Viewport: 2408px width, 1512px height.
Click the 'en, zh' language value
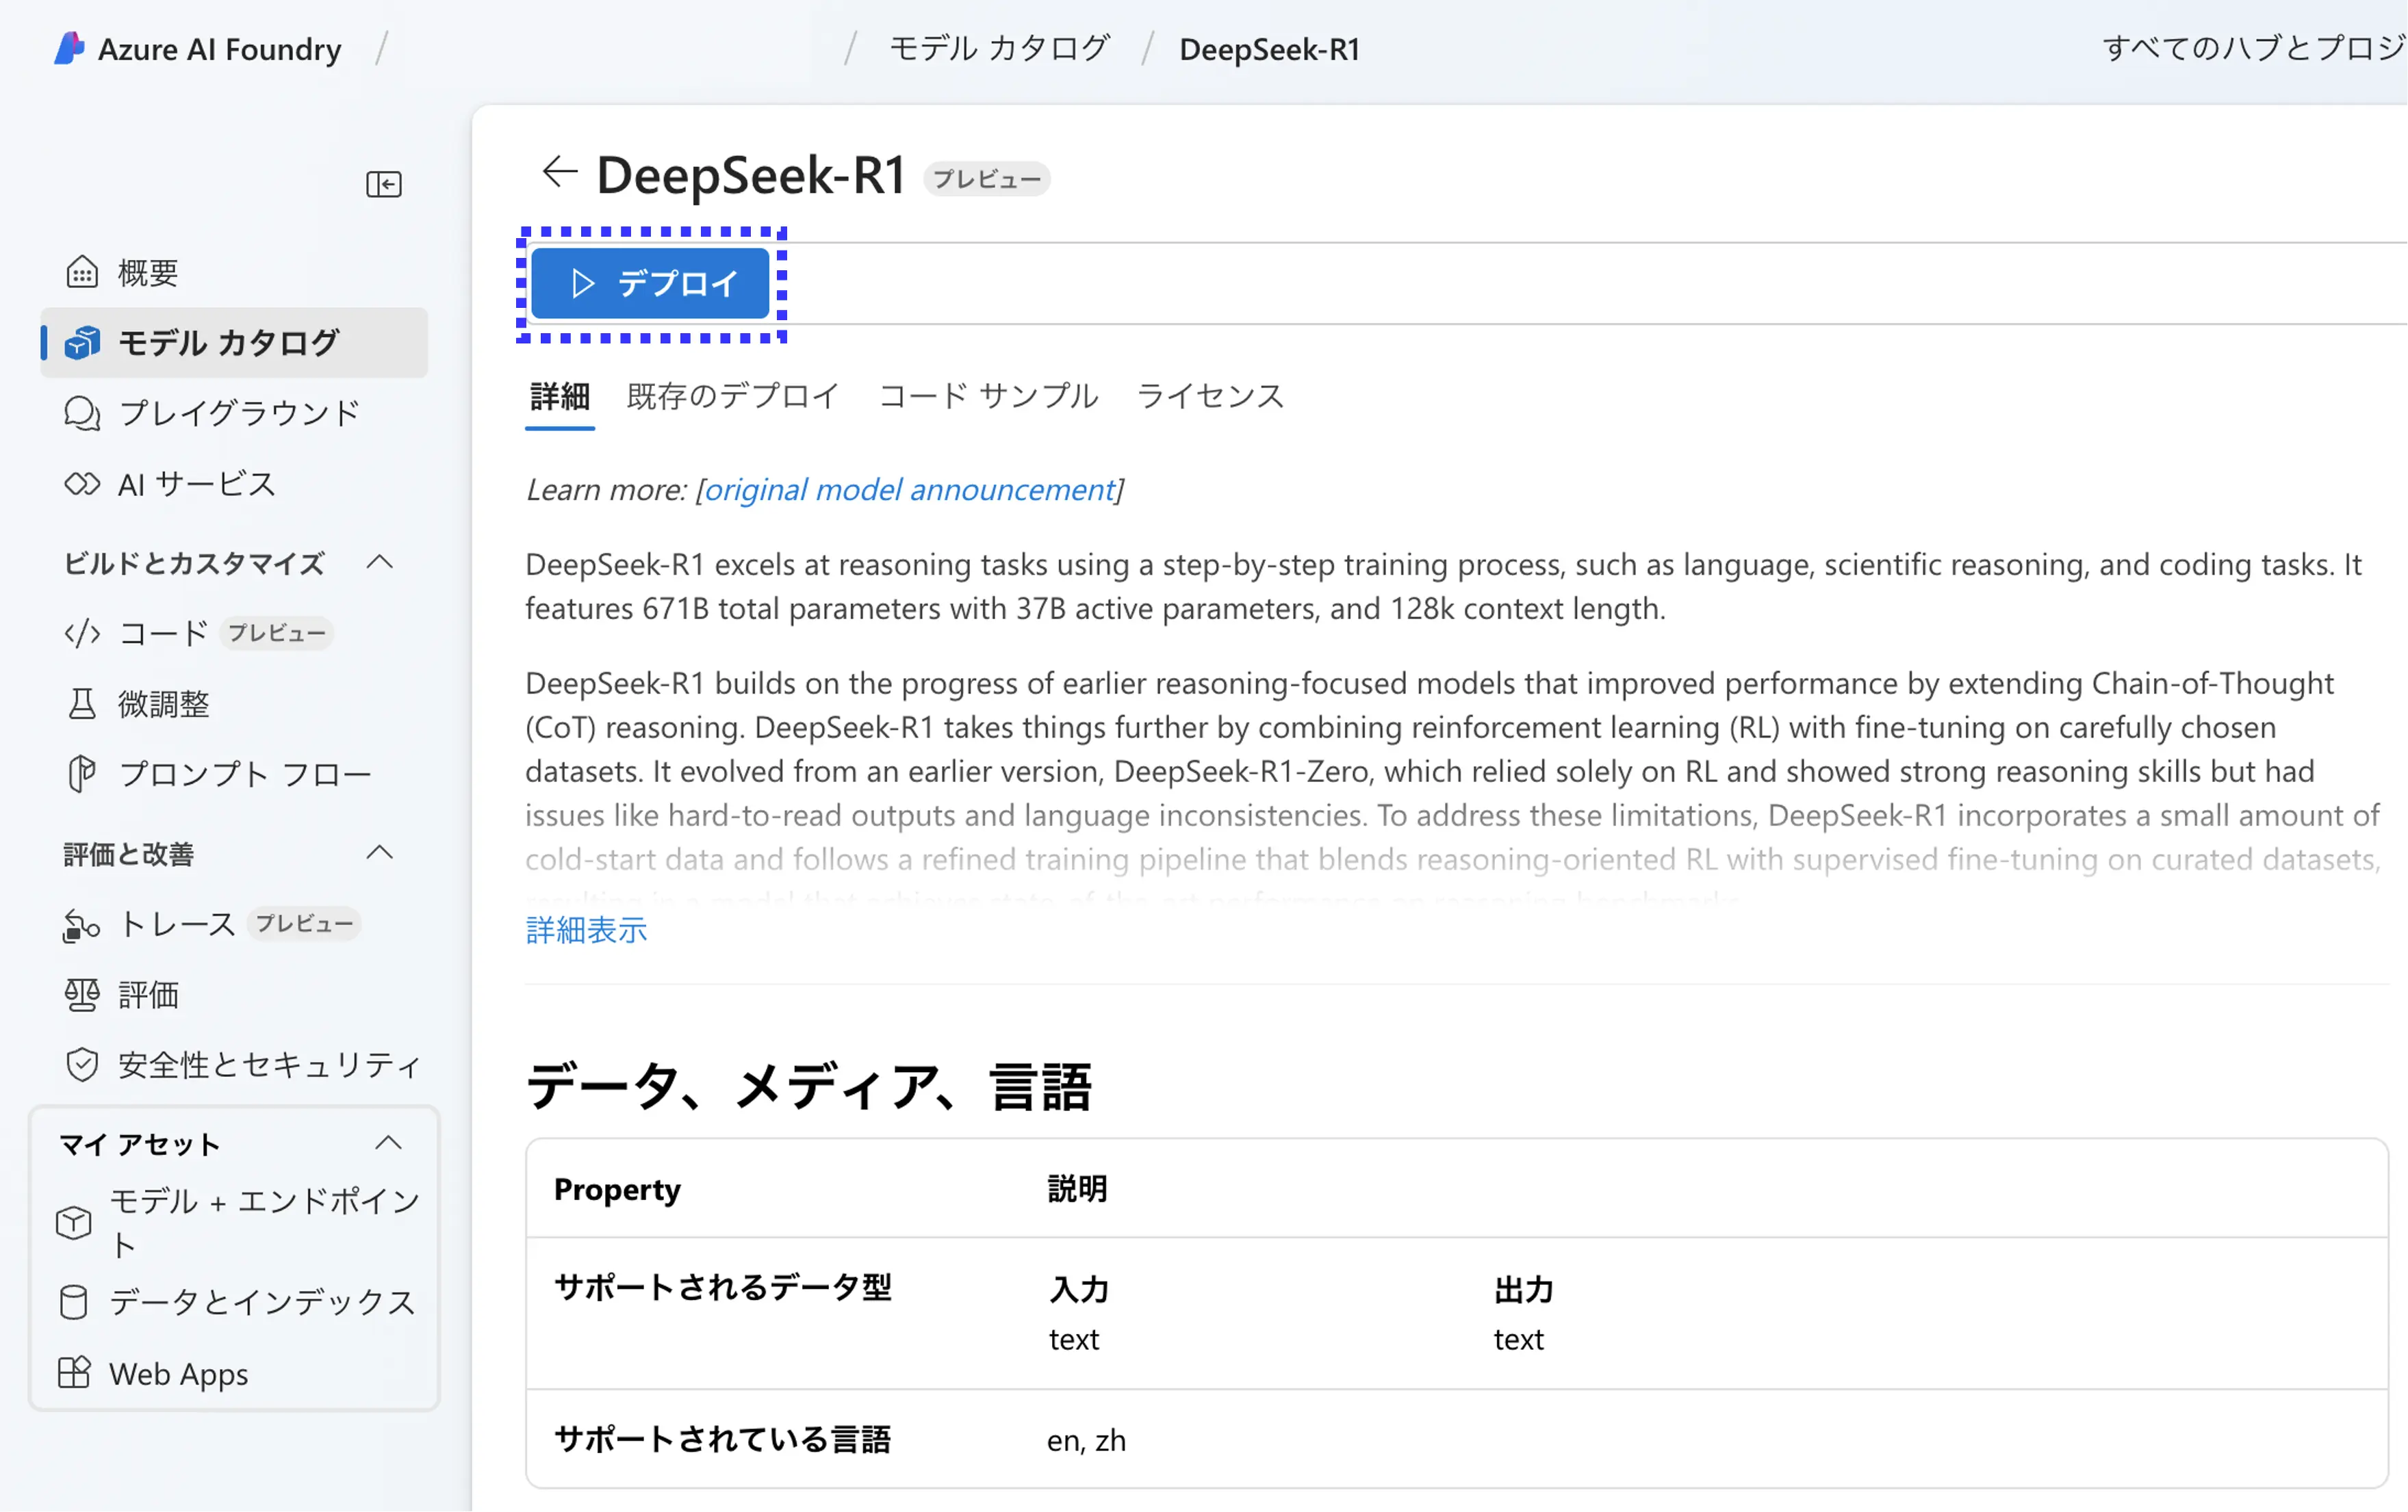pyautogui.click(x=1086, y=1440)
